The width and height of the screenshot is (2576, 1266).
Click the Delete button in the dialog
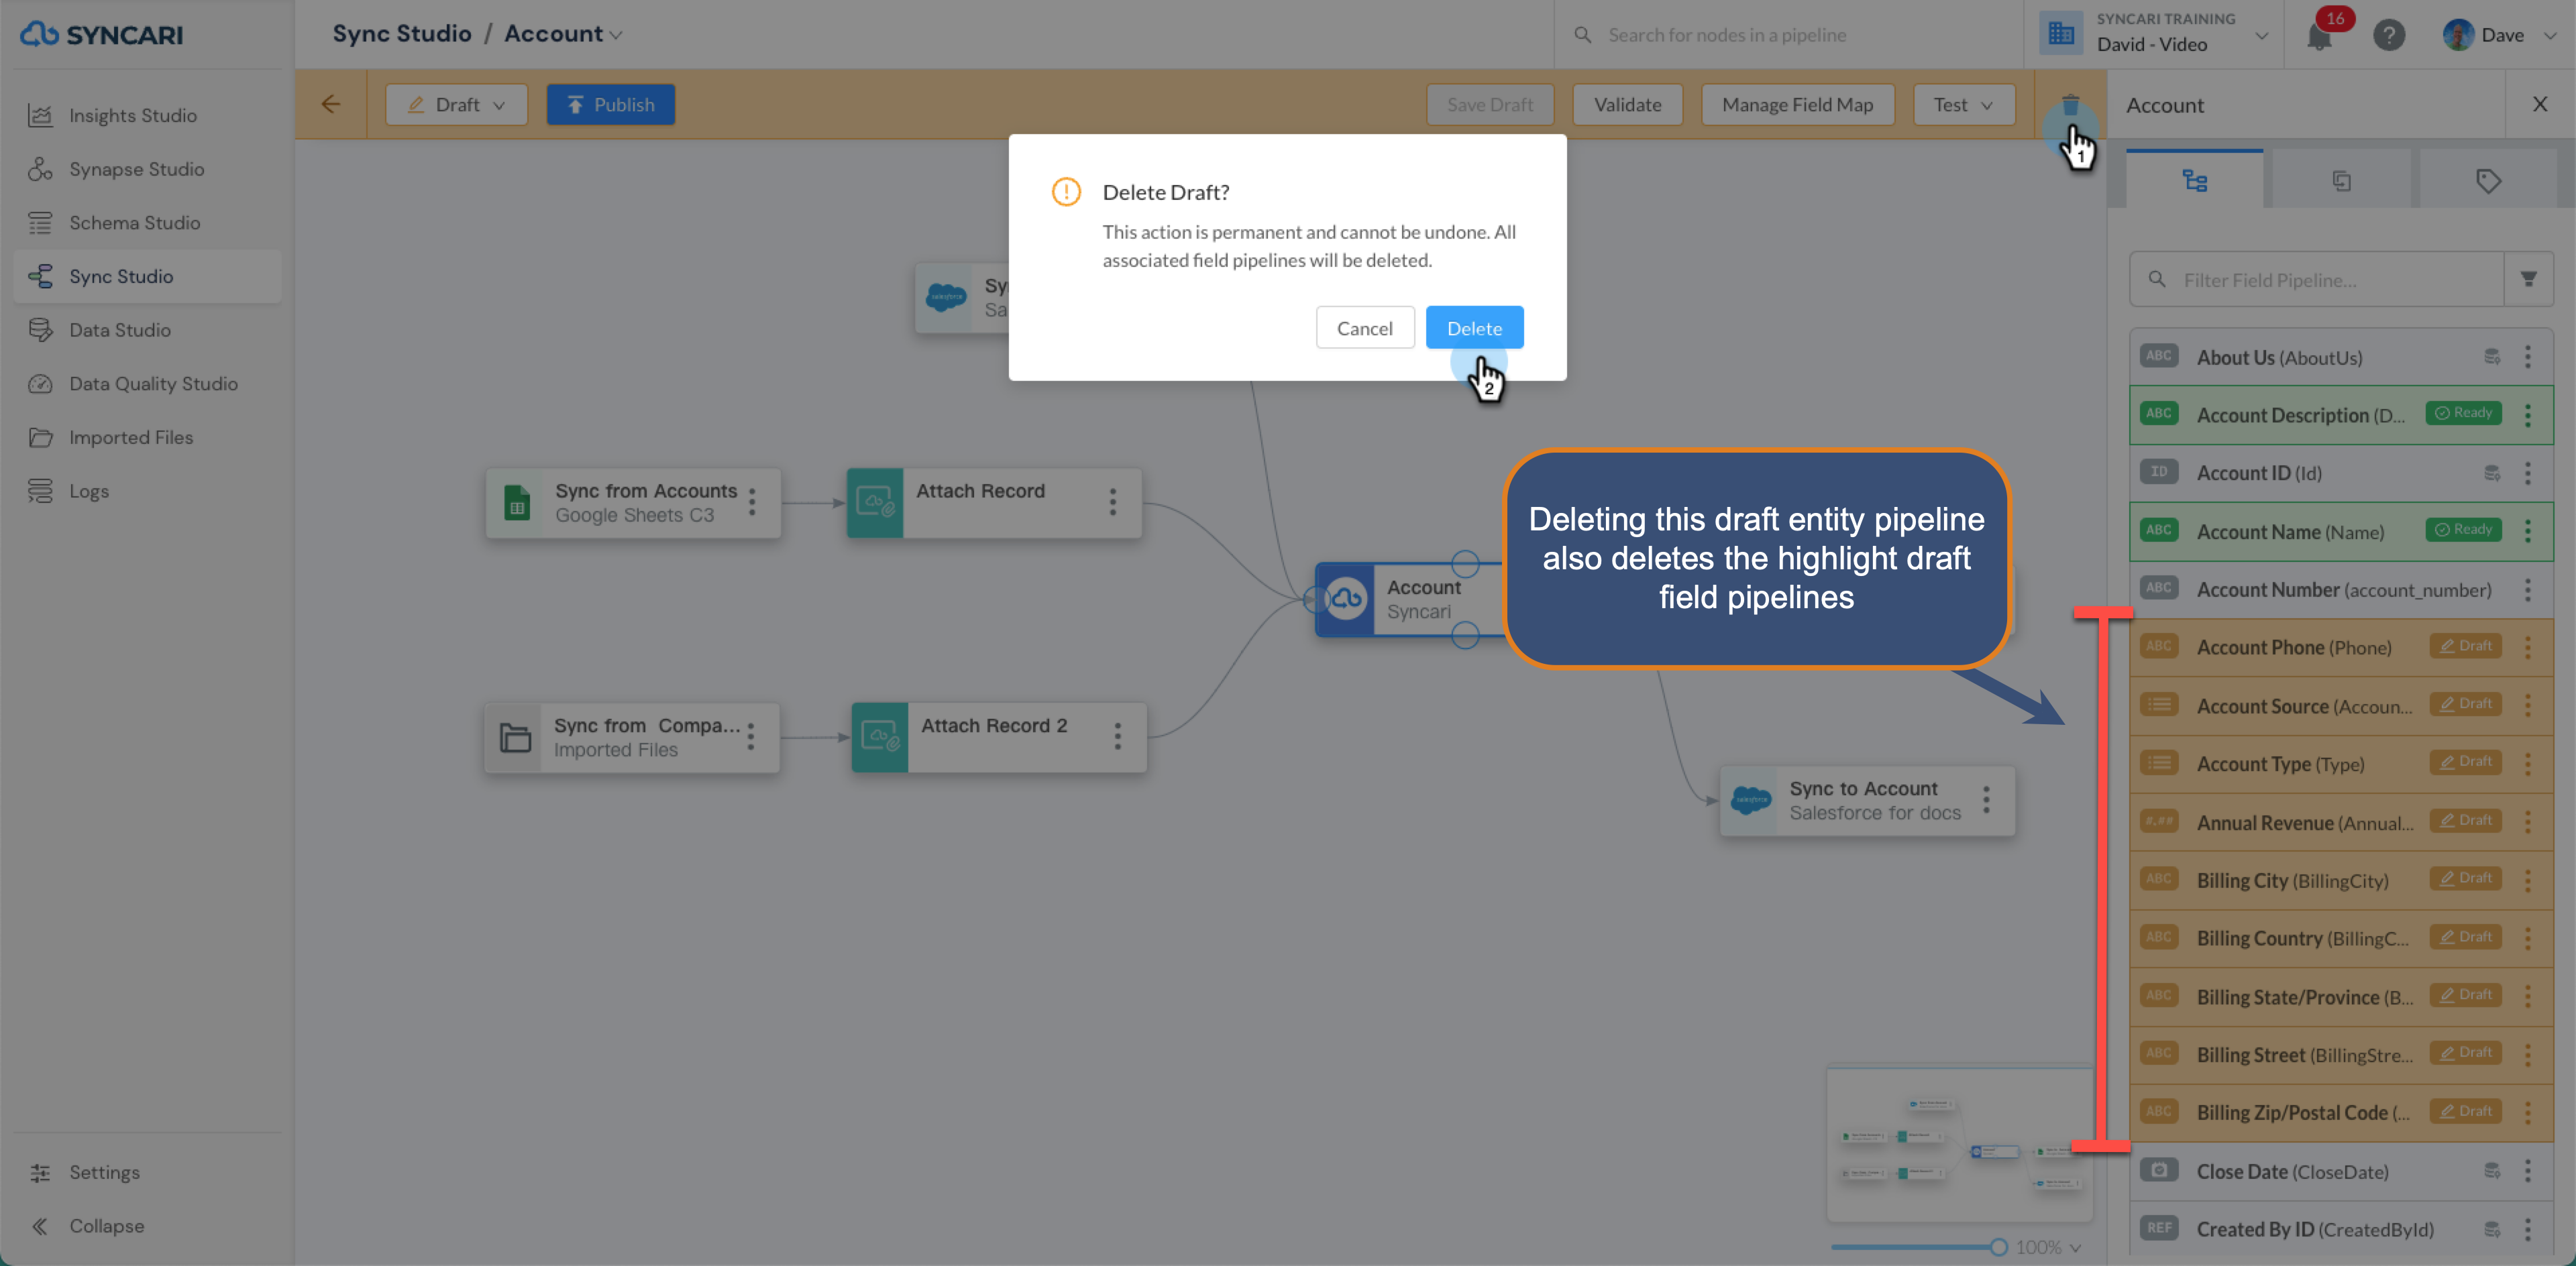[x=1474, y=328]
